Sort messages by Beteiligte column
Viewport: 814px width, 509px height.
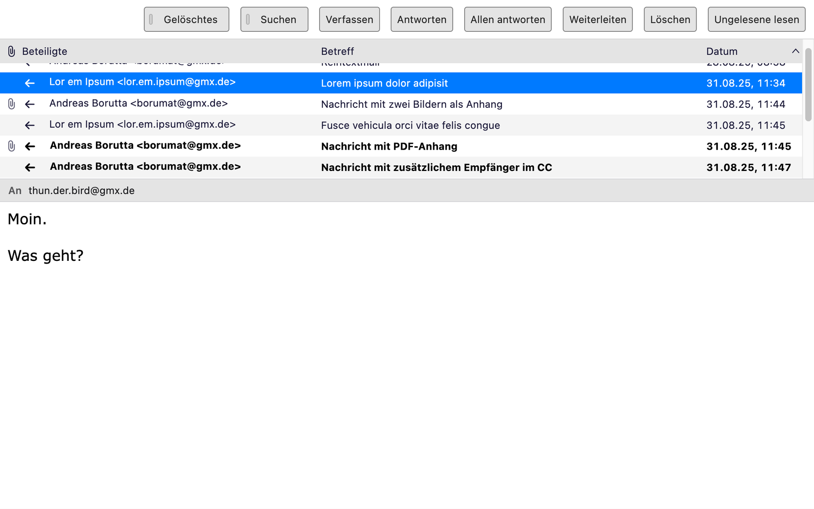click(x=45, y=51)
